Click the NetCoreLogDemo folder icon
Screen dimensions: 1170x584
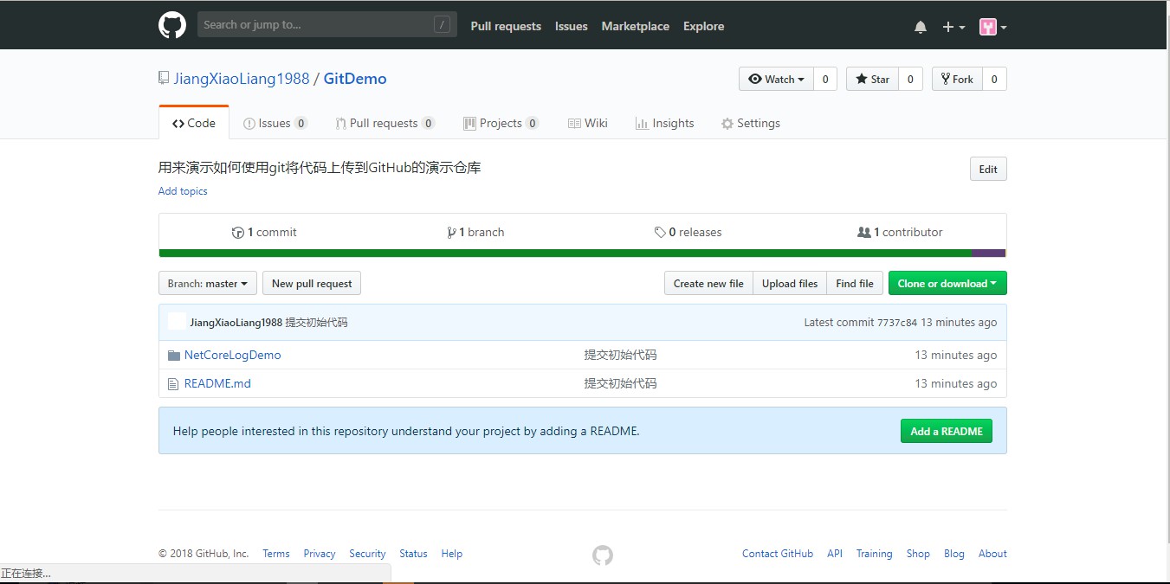pos(174,356)
